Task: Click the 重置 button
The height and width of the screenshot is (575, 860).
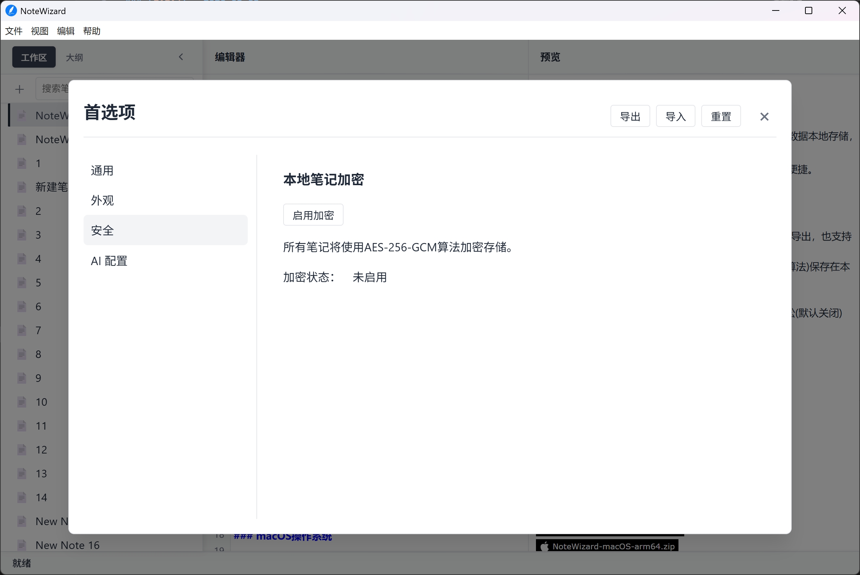Action: coord(721,116)
